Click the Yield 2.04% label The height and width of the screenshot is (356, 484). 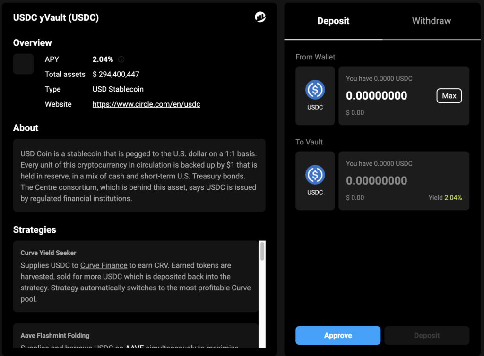[445, 198]
